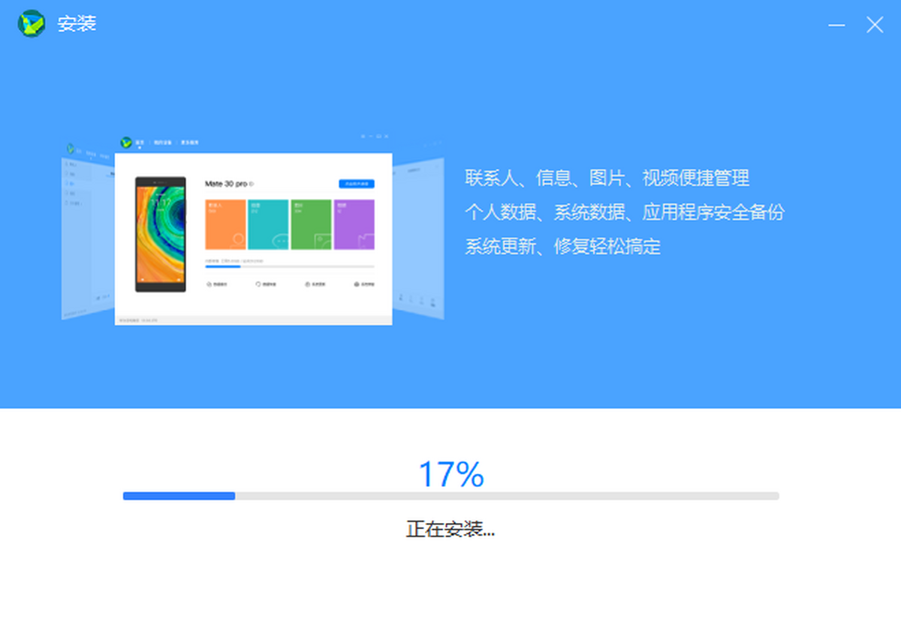This screenshot has height=619, width=901.
Task: Click the HiSuite logo inside preview window
Action: point(126,143)
